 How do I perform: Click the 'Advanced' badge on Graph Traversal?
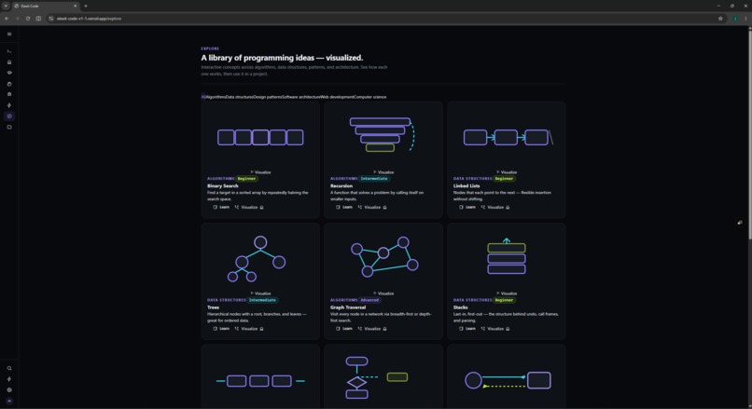click(x=369, y=300)
